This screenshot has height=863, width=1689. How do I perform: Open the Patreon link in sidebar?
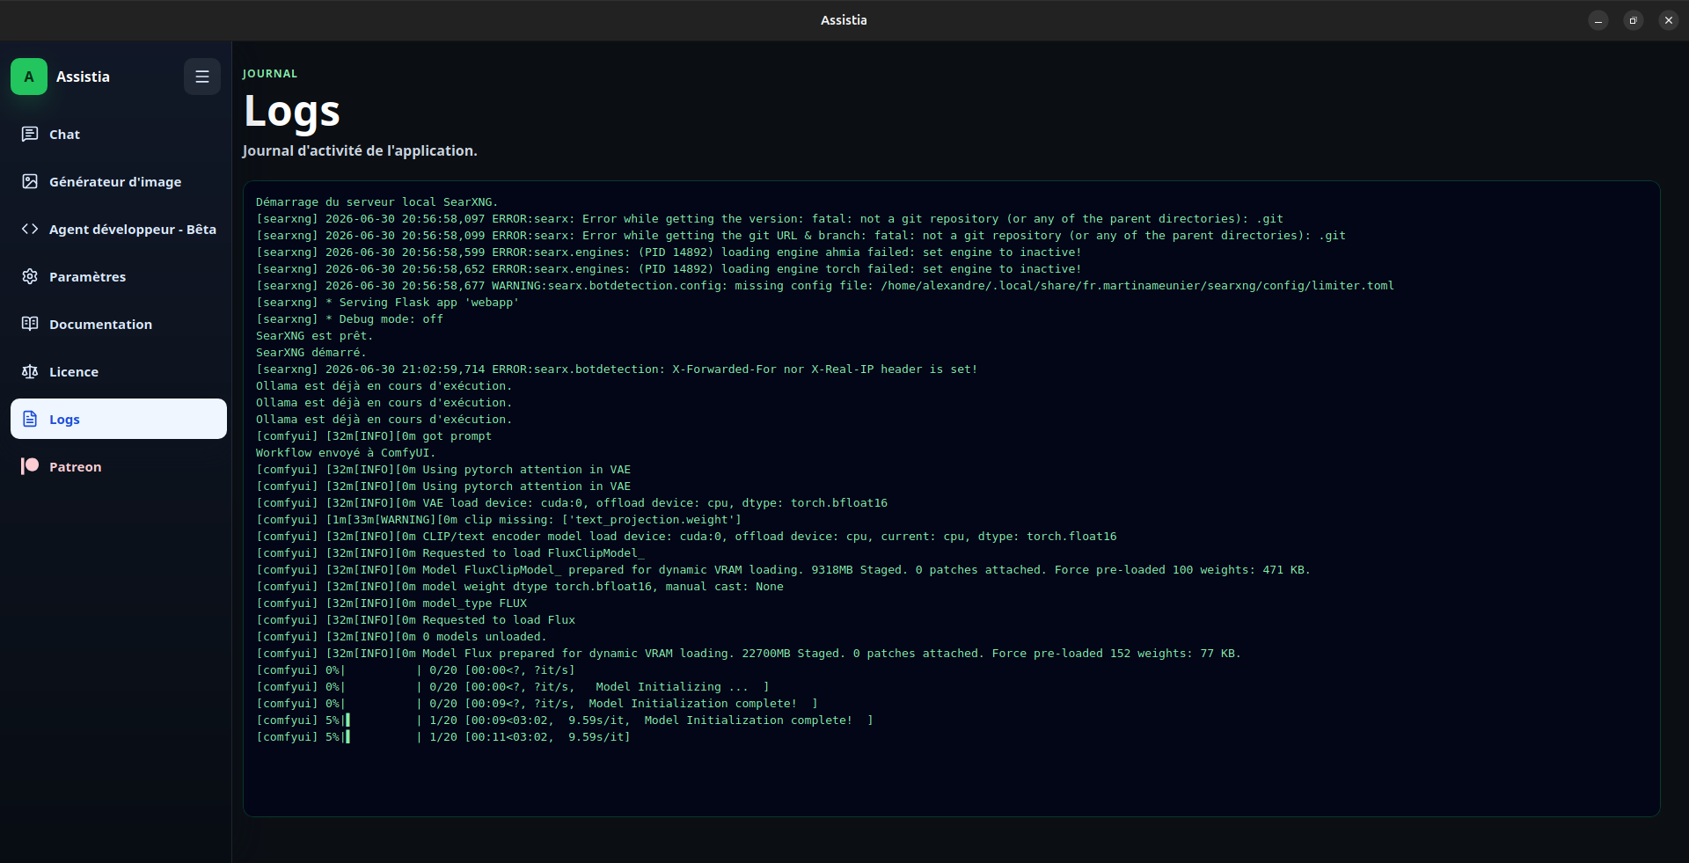point(119,466)
